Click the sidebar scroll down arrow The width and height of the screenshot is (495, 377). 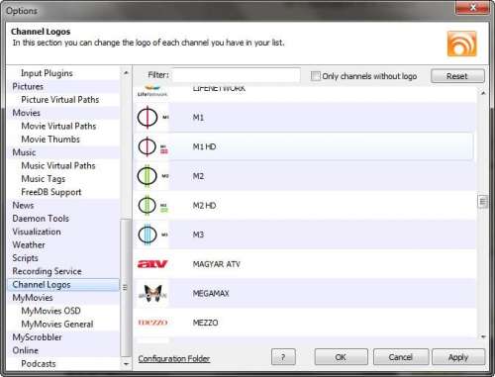pyautogui.click(x=126, y=364)
